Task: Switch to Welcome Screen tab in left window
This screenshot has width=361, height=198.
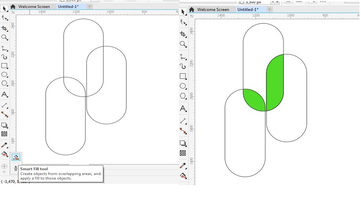Action: 34,6
